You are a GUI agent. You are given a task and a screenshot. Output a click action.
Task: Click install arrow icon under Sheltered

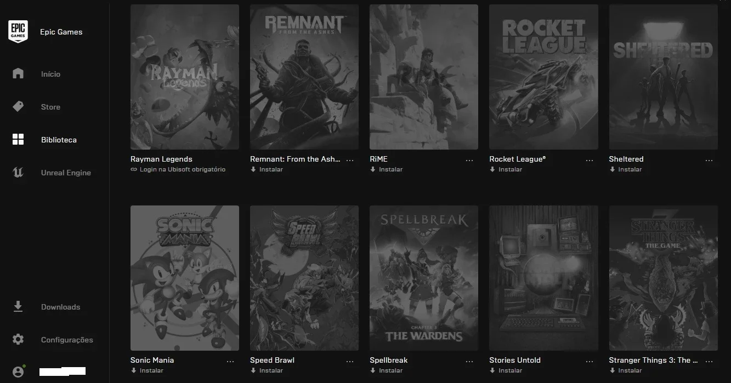(x=612, y=169)
